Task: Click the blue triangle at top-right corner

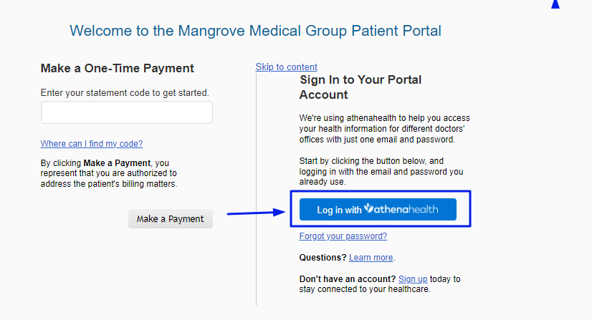Action: (555, 4)
